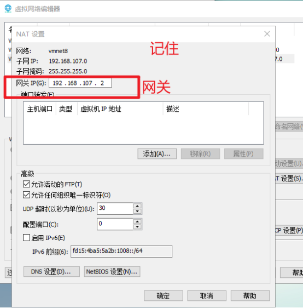The image size is (303, 308).
Task: Click the IPv6 前缀 text field
Action: [x=121, y=251]
